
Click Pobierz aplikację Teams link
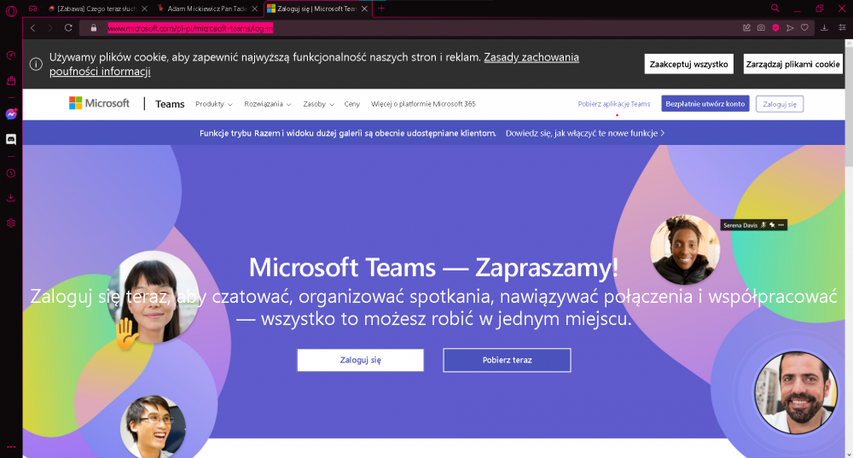pyautogui.click(x=613, y=104)
